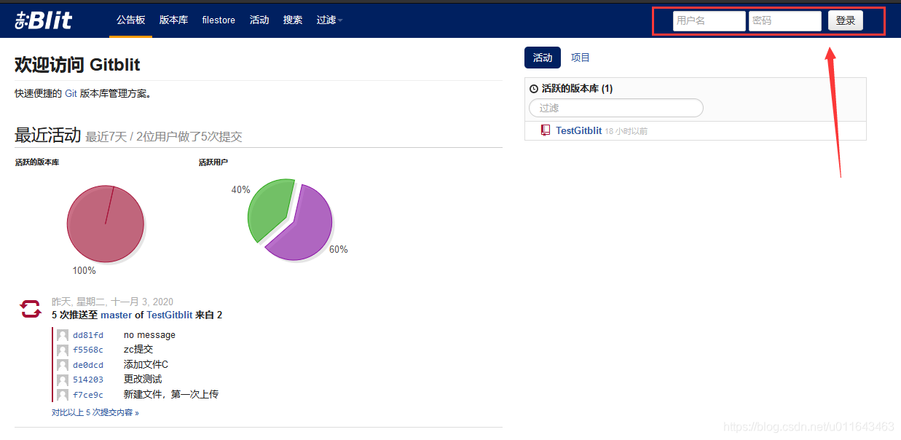Click the commit icon beside dd81fd
The height and width of the screenshot is (440, 901).
[62, 334]
